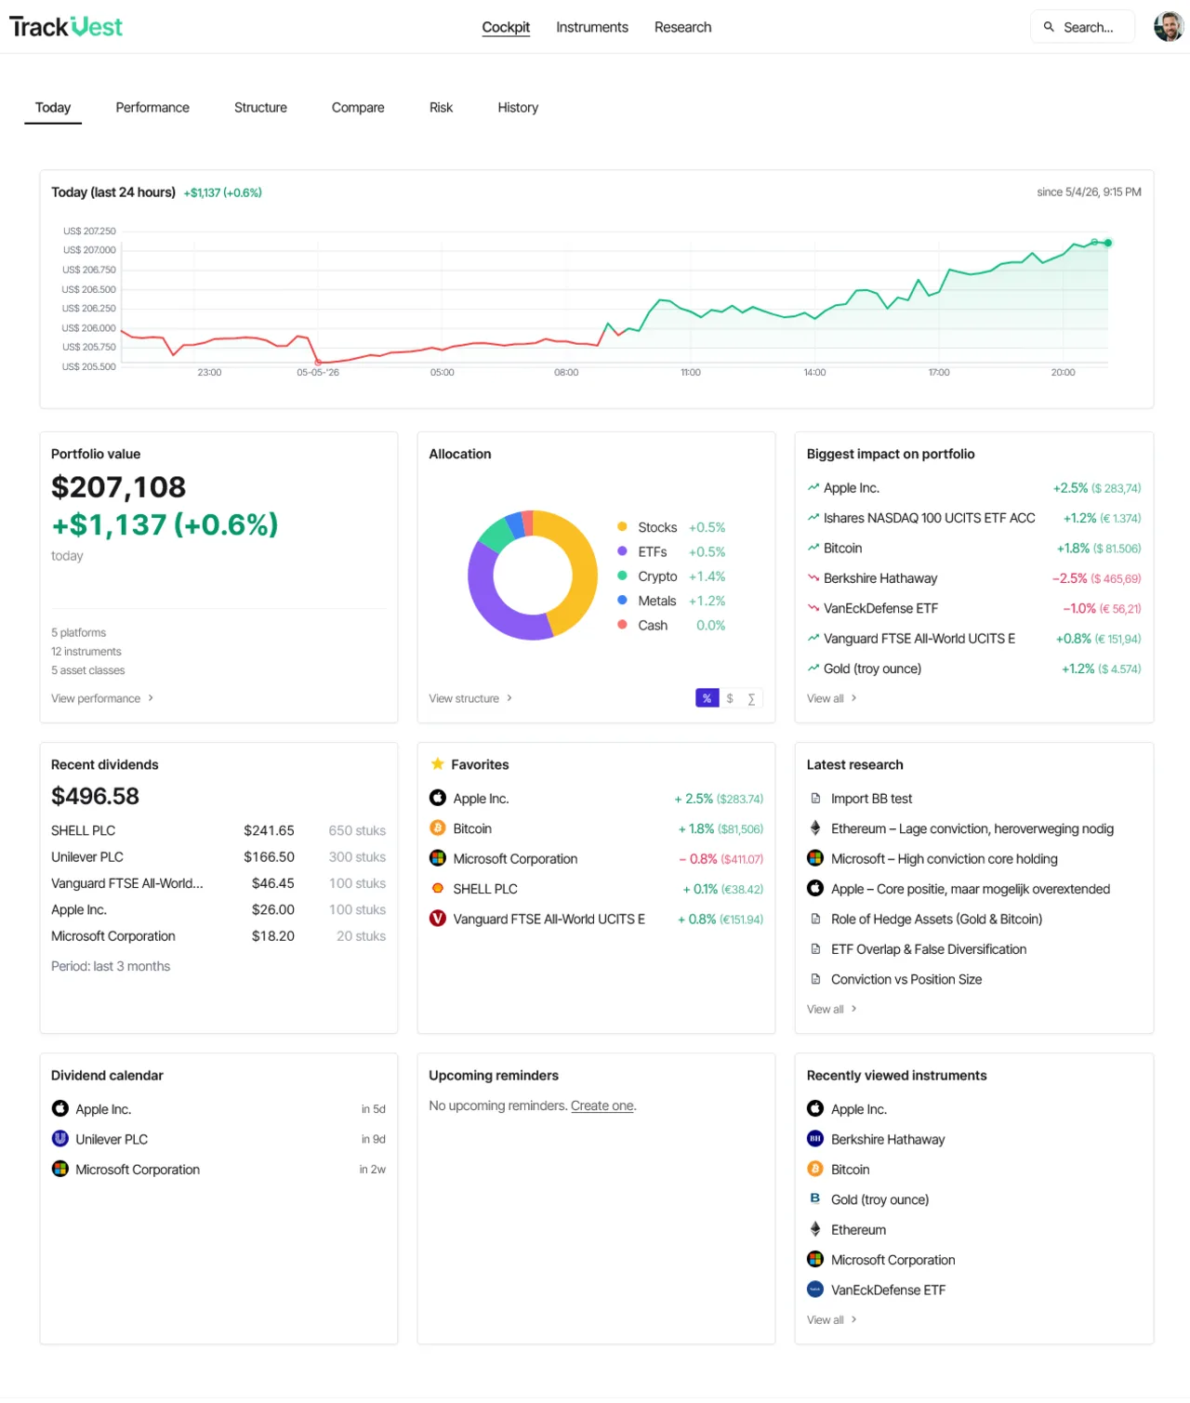Click Microsoft icon in Dividend calendar

click(59, 1170)
